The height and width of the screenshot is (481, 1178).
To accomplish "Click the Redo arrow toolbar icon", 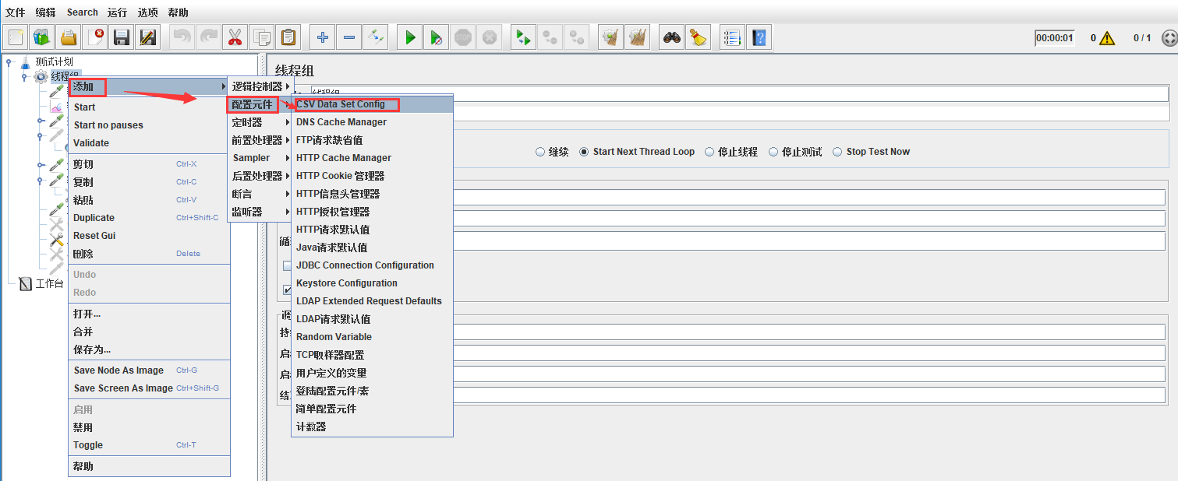I will (x=208, y=37).
